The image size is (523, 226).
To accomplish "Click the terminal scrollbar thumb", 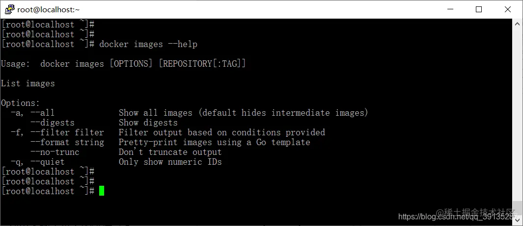I will point(517,208).
